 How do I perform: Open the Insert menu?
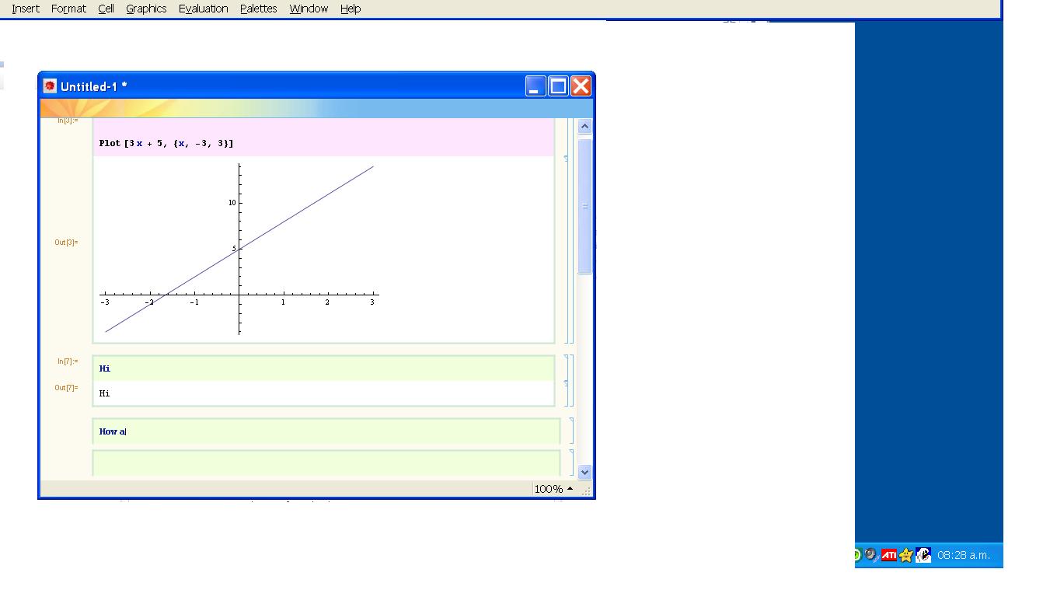click(x=25, y=9)
